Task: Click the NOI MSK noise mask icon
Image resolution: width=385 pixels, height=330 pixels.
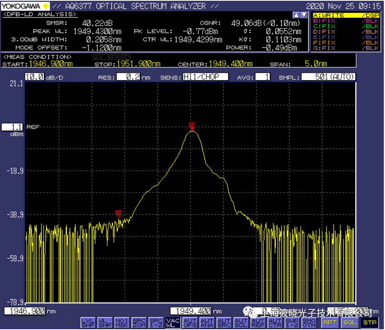Action: pos(122,323)
